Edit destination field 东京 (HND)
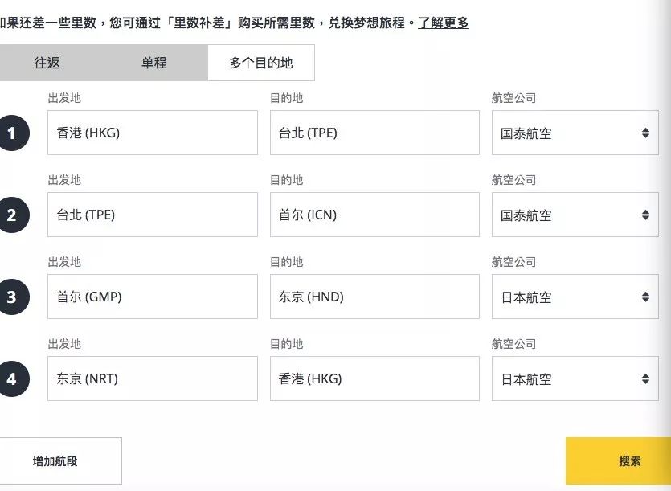671x491 pixels. (x=374, y=297)
